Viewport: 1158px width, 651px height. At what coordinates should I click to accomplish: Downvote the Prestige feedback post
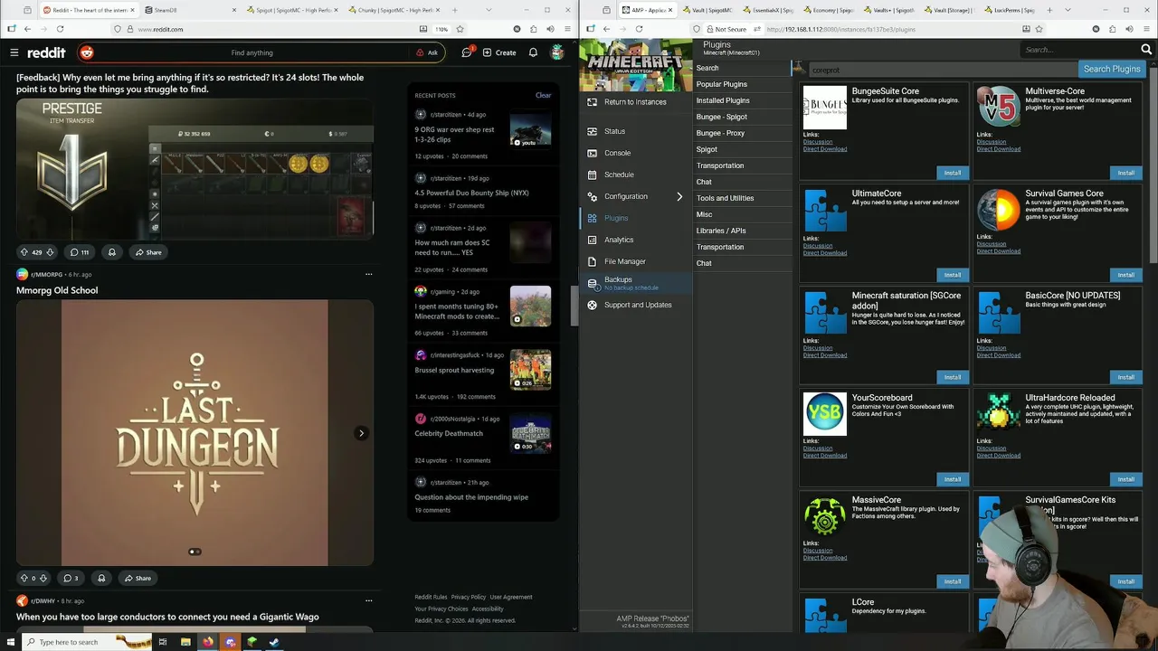tap(50, 252)
